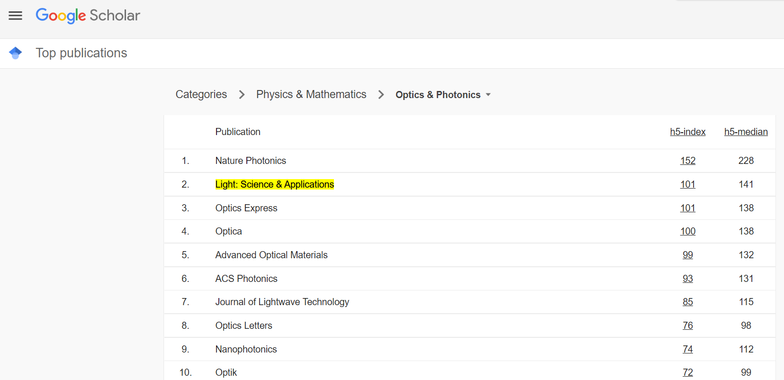Click Journal of Lightwave Technology h5-index 85
This screenshot has height=380, width=784.
[x=687, y=302]
